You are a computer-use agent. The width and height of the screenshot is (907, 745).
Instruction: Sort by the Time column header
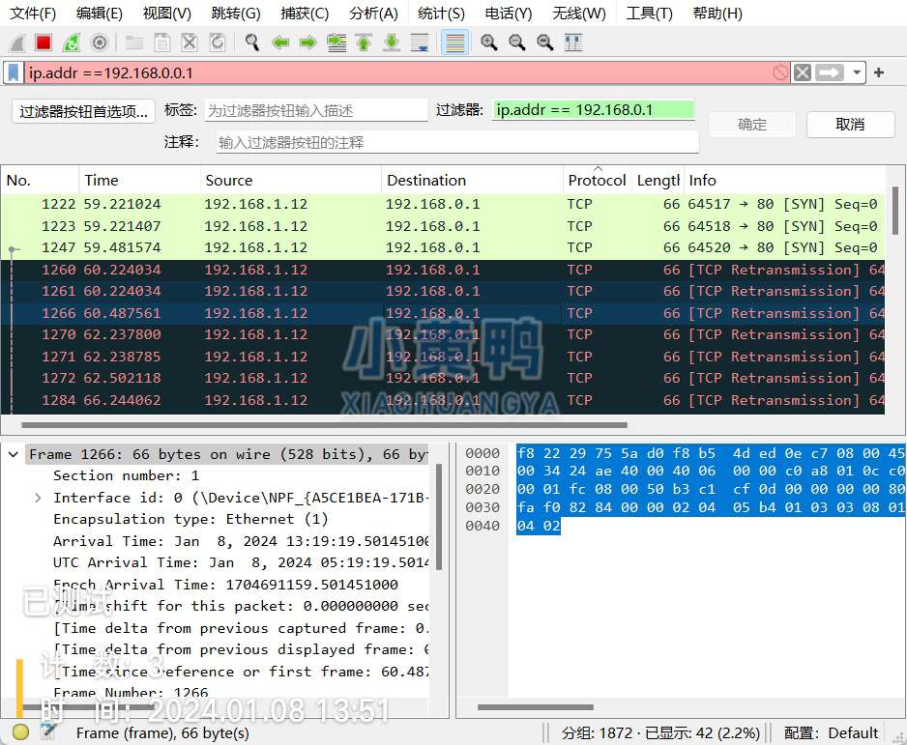click(139, 181)
